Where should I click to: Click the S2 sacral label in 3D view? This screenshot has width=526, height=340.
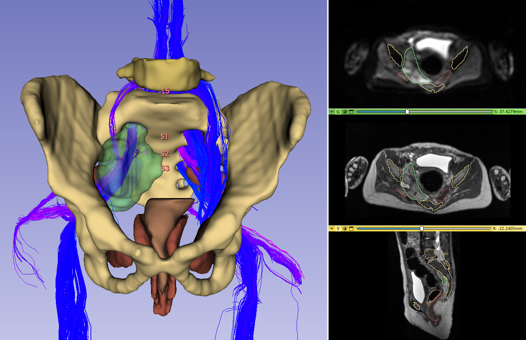point(165,154)
